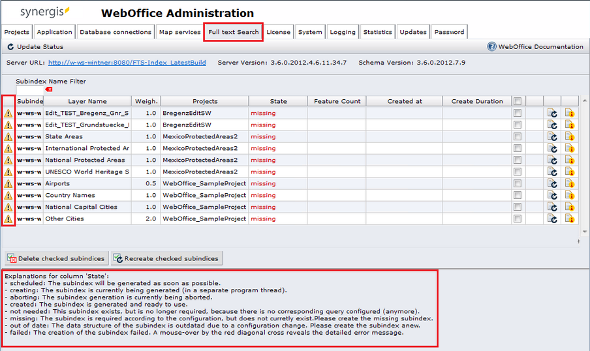Go to the Password tab

point(449,32)
